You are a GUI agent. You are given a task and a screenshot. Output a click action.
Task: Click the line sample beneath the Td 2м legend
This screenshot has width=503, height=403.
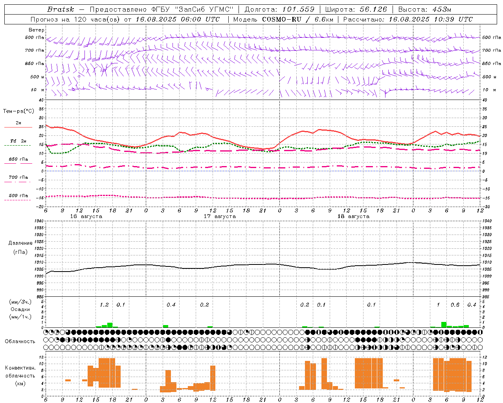[18, 145]
